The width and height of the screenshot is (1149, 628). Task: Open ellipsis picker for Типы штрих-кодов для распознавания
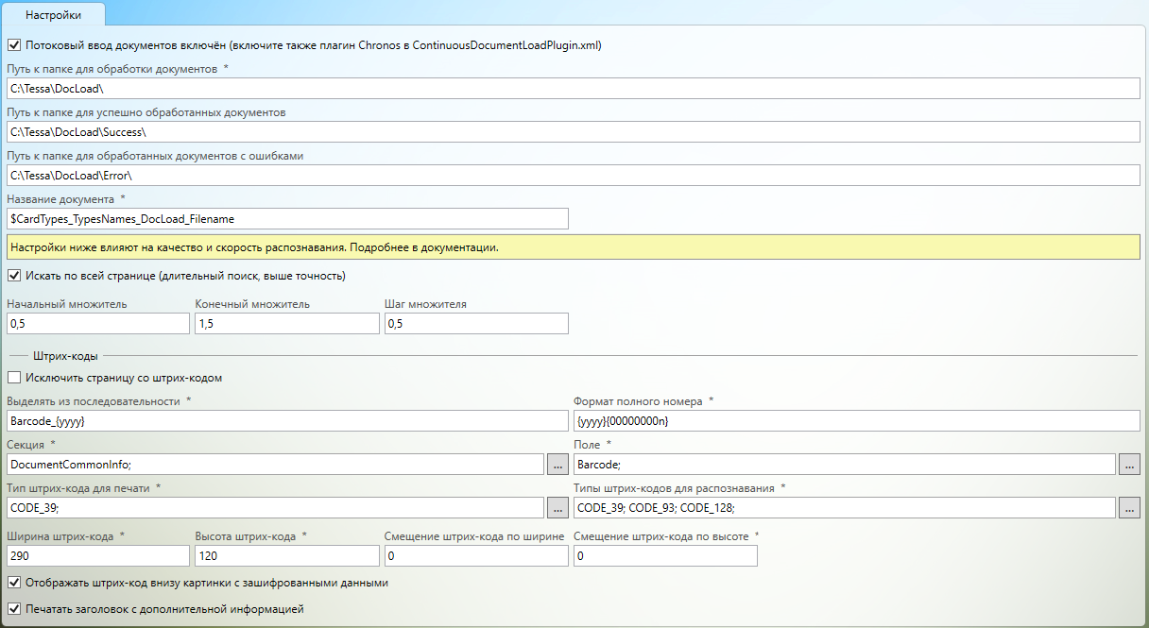[1128, 508]
